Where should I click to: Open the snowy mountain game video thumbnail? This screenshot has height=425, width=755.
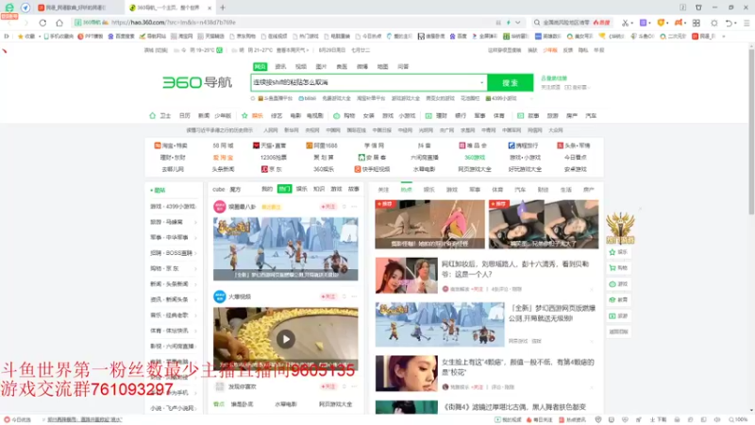click(x=286, y=248)
